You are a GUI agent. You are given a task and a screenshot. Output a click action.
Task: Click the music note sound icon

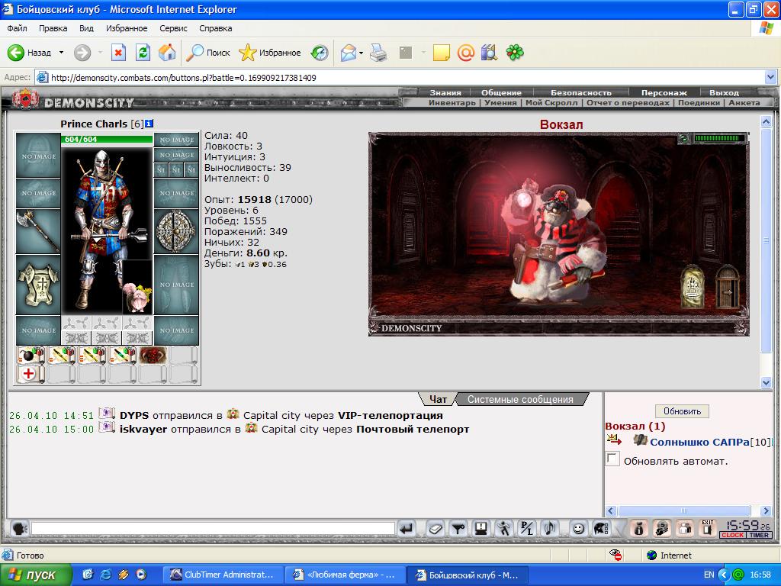click(551, 528)
